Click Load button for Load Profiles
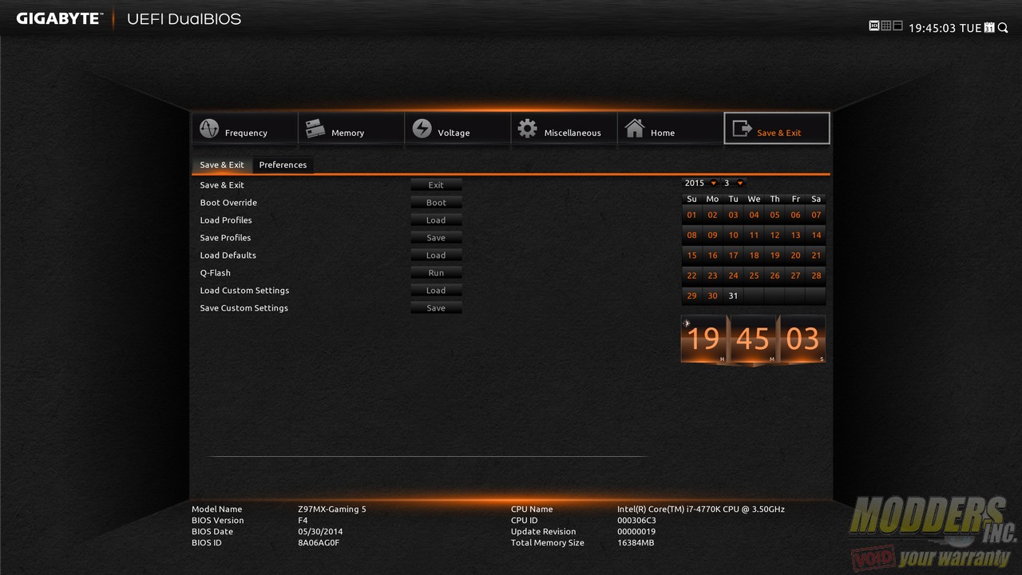Screen dimensions: 1022x575 click(436, 220)
